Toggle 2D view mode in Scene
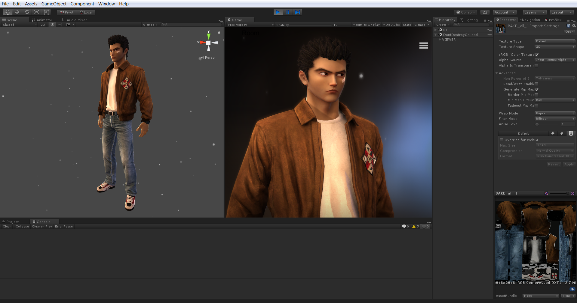The height and width of the screenshot is (303, 577). [43, 25]
